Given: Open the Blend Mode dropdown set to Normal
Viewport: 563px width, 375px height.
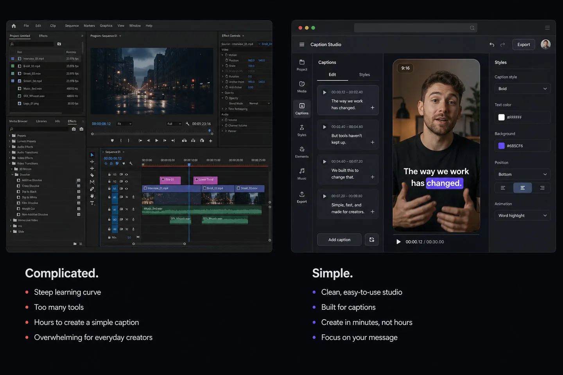Looking at the screenshot, I should click(259, 104).
